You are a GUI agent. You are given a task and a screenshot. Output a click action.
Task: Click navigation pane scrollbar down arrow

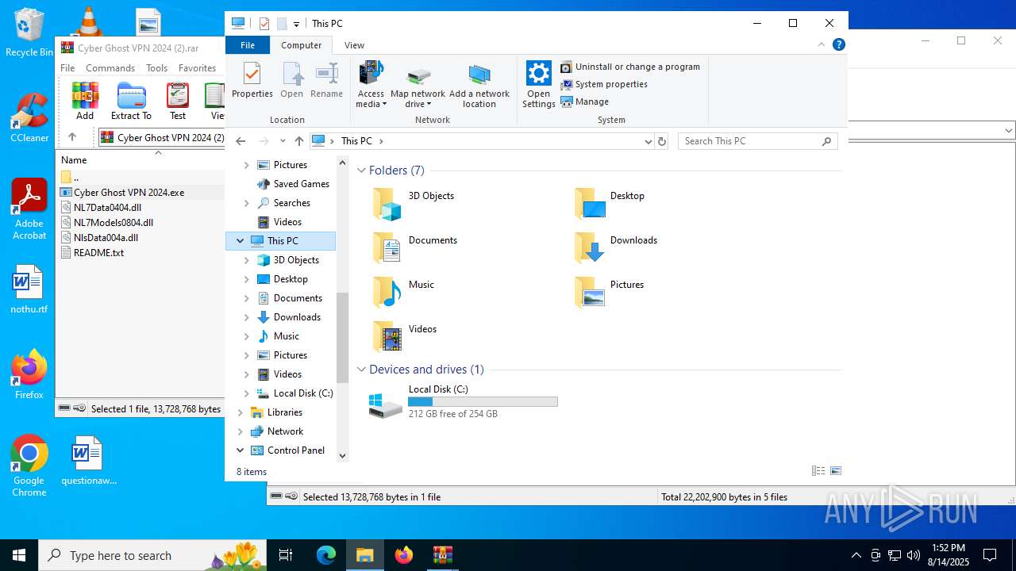[343, 456]
